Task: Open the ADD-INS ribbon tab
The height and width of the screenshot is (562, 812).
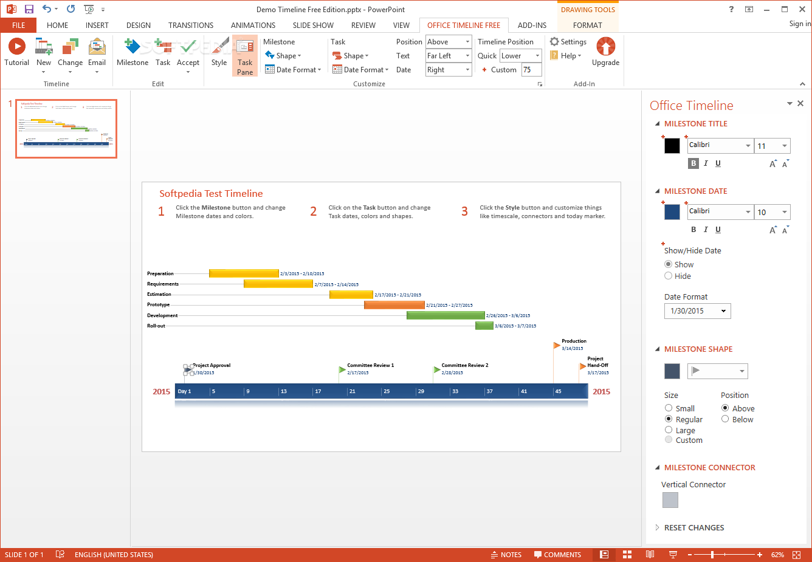Action: (532, 25)
